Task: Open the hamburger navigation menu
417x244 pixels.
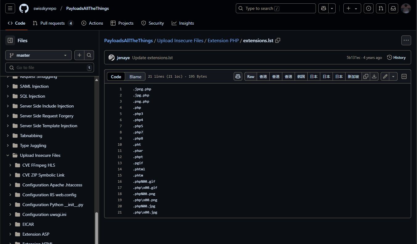Action: (x=10, y=8)
